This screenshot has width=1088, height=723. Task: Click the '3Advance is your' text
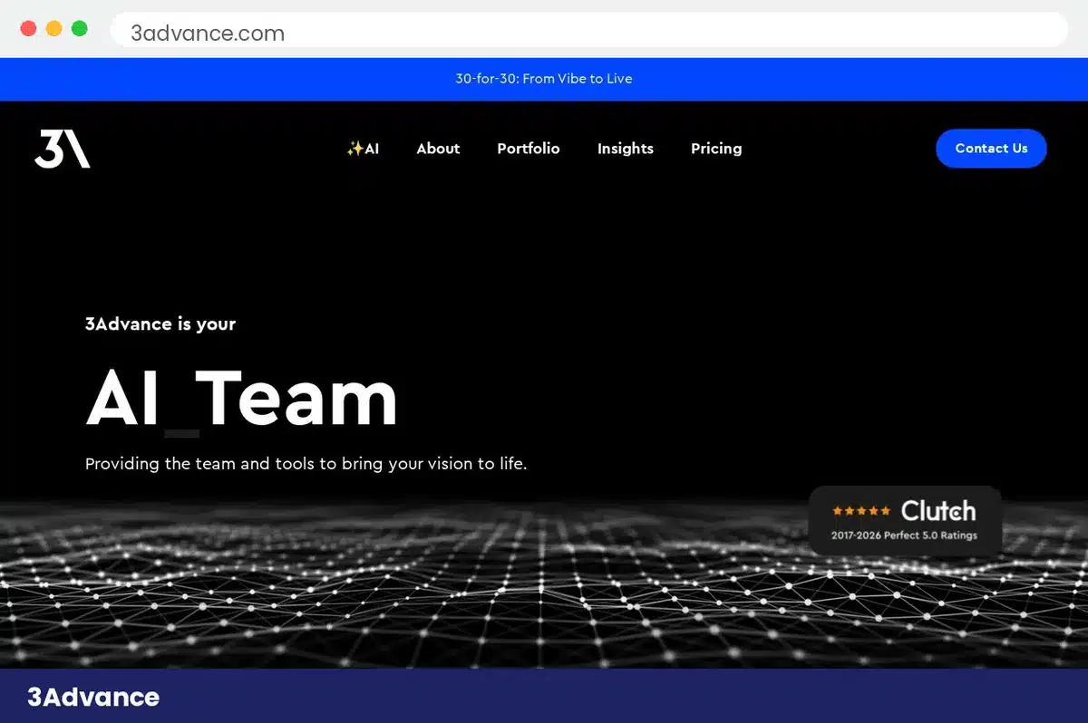(160, 324)
